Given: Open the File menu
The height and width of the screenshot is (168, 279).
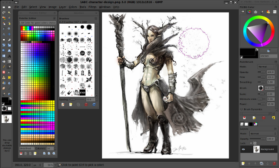Looking at the screenshot, I should pos(17,7).
